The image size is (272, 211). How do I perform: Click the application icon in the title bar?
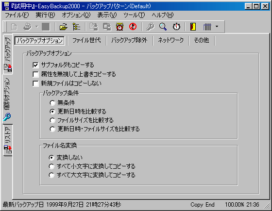6,6
